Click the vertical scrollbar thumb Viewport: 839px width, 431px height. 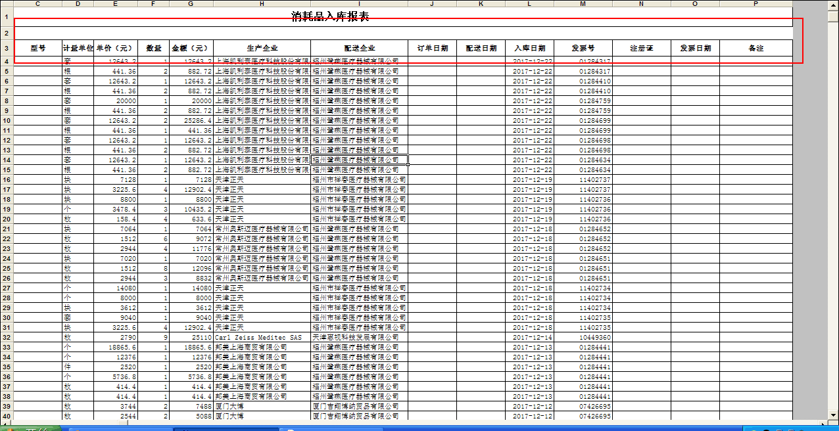click(x=833, y=15)
